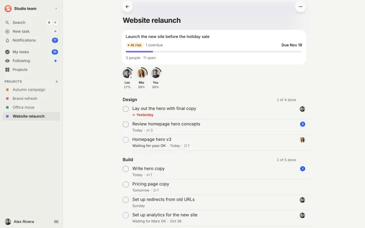This screenshot has height=228, width=365.
Task: Open the three-dot more options menu
Action: pos(301,7)
